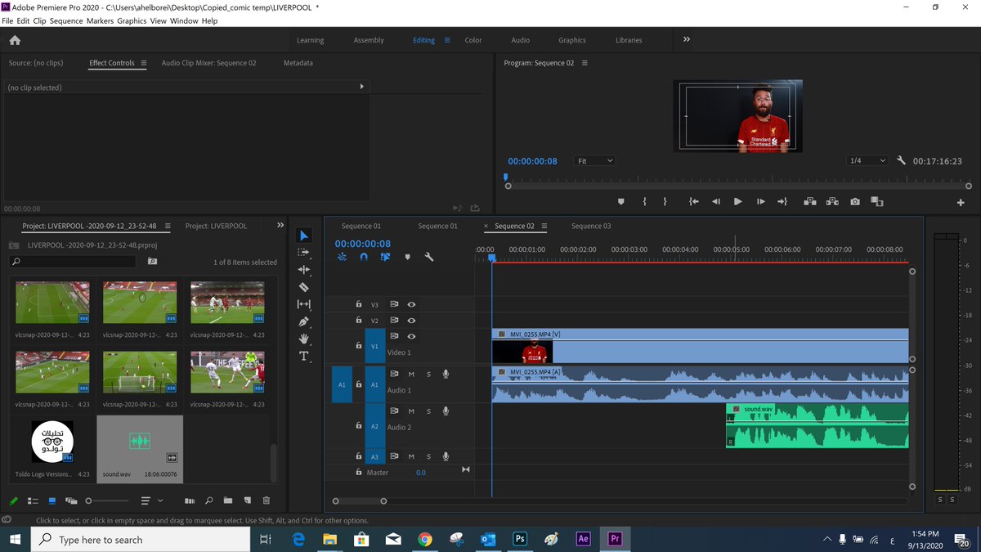Open timeline display settings wrench
This screenshot has width=981, height=552.
click(x=428, y=257)
